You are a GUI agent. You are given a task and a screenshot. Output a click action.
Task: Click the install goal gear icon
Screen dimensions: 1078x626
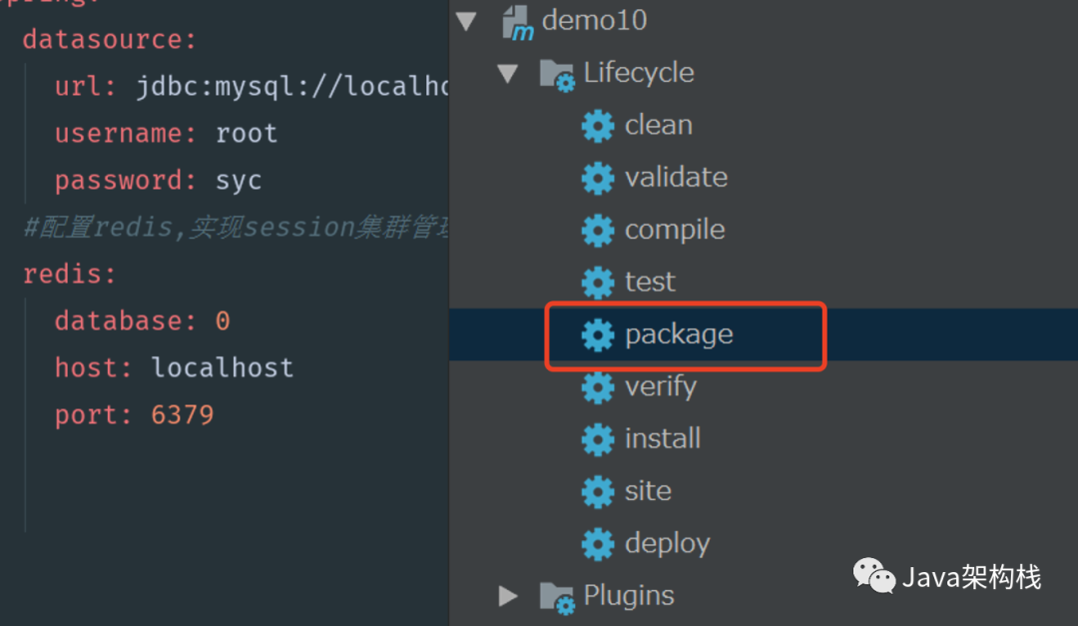[x=597, y=439]
